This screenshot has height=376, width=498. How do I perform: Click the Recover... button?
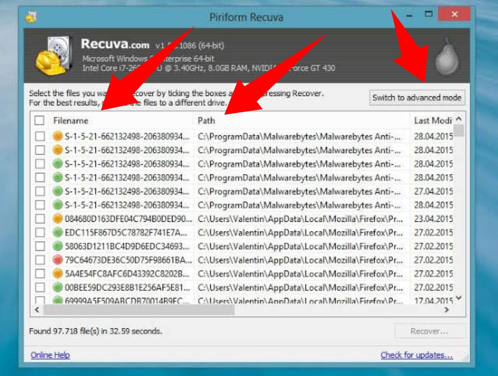430,331
